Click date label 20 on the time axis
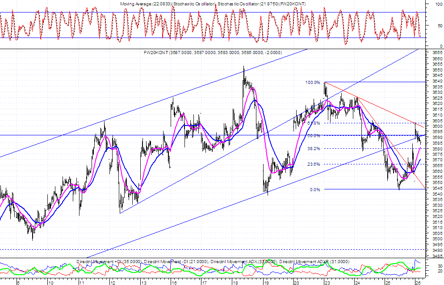 click(x=297, y=283)
